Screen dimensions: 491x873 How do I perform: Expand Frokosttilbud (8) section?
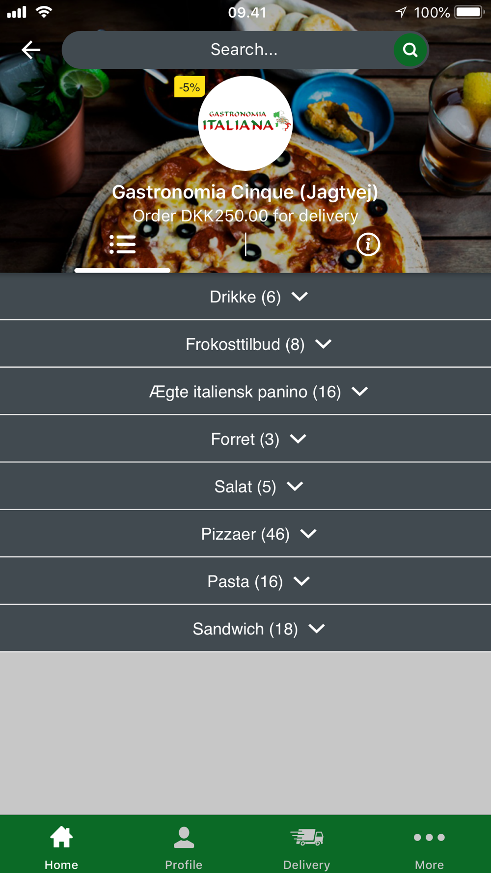(x=245, y=344)
